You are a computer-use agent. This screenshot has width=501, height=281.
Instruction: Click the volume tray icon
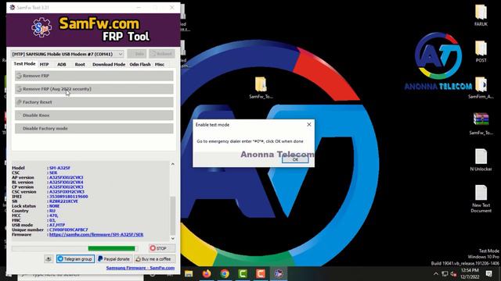click(453, 274)
